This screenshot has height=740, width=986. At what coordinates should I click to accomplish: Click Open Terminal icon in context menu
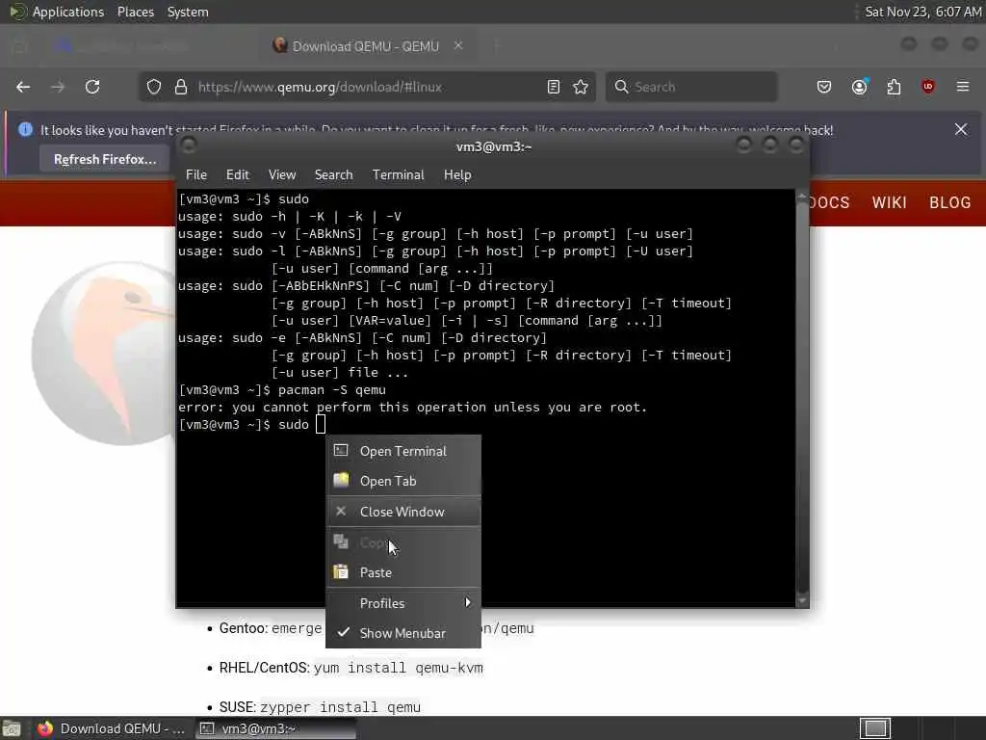(341, 450)
